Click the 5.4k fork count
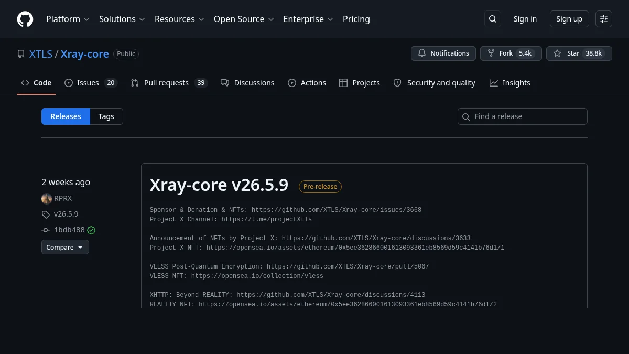Image resolution: width=629 pixels, height=354 pixels. 525,53
